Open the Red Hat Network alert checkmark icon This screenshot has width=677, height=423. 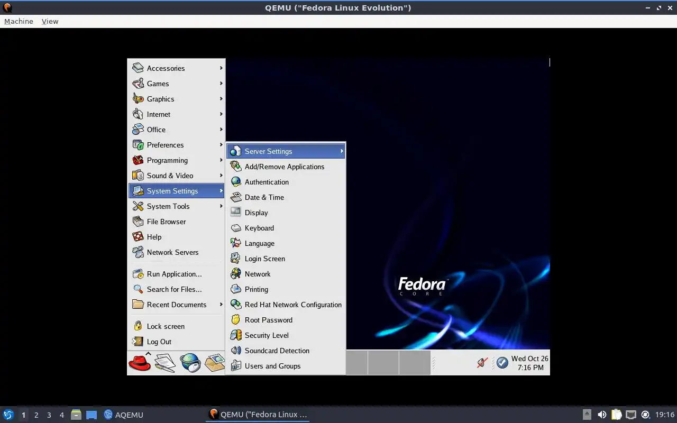point(502,363)
